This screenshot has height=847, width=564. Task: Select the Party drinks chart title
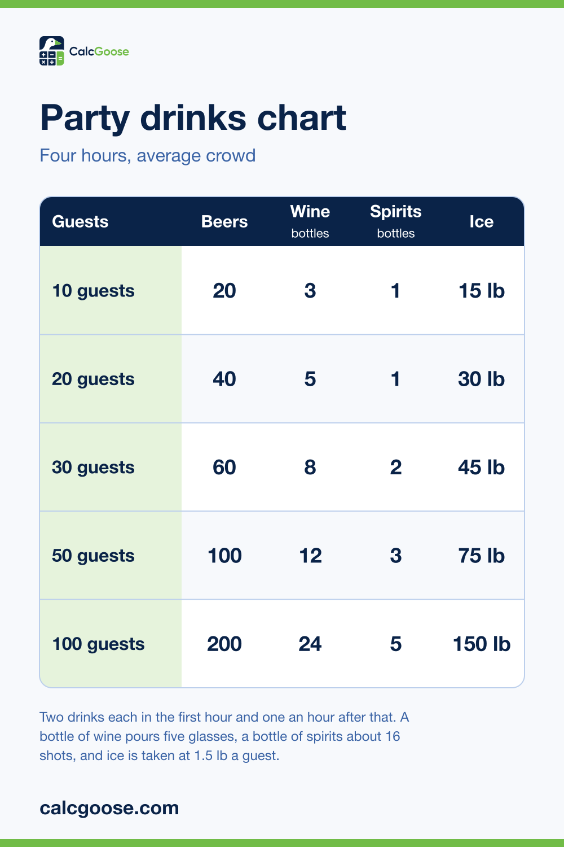(193, 119)
